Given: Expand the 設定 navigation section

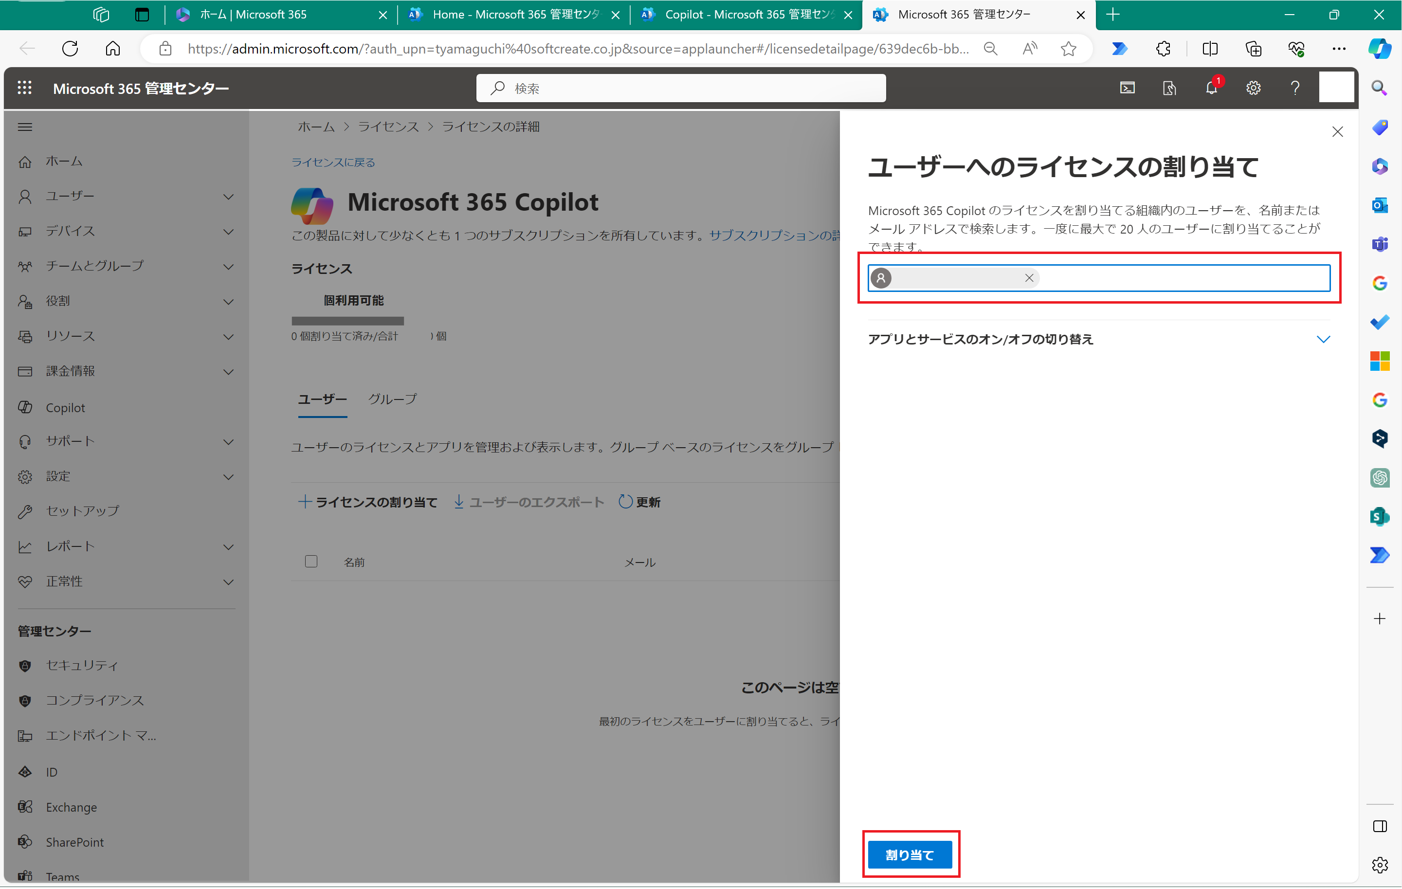Looking at the screenshot, I should tap(229, 477).
